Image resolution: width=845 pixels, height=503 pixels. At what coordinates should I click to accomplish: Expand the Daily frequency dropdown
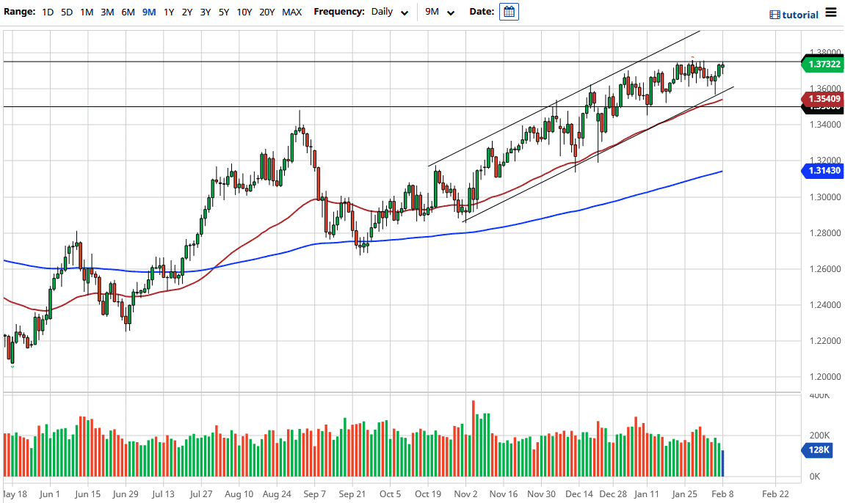[390, 12]
